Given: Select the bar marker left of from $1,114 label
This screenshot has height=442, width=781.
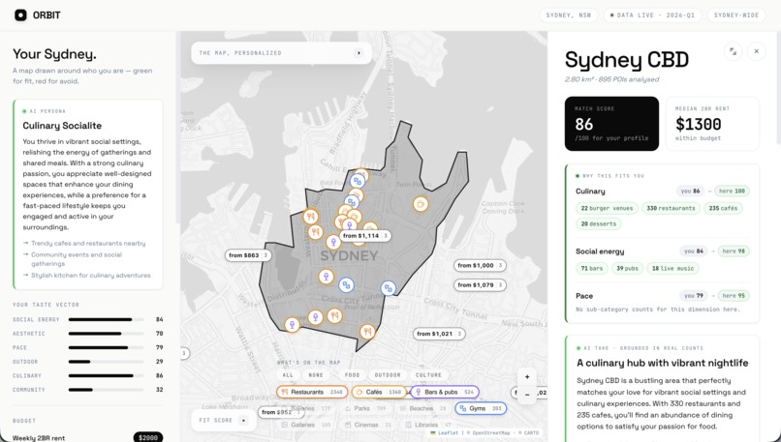Looking at the screenshot, I should click(x=332, y=242).
